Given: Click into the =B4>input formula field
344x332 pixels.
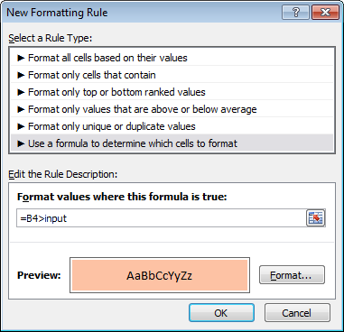Looking at the screenshot, I should tap(161, 218).
